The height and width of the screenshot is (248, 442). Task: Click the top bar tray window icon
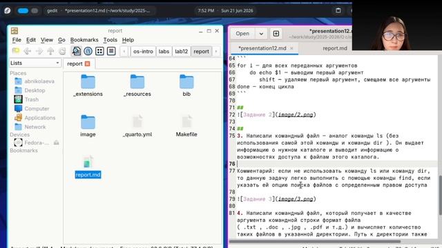(338, 11)
